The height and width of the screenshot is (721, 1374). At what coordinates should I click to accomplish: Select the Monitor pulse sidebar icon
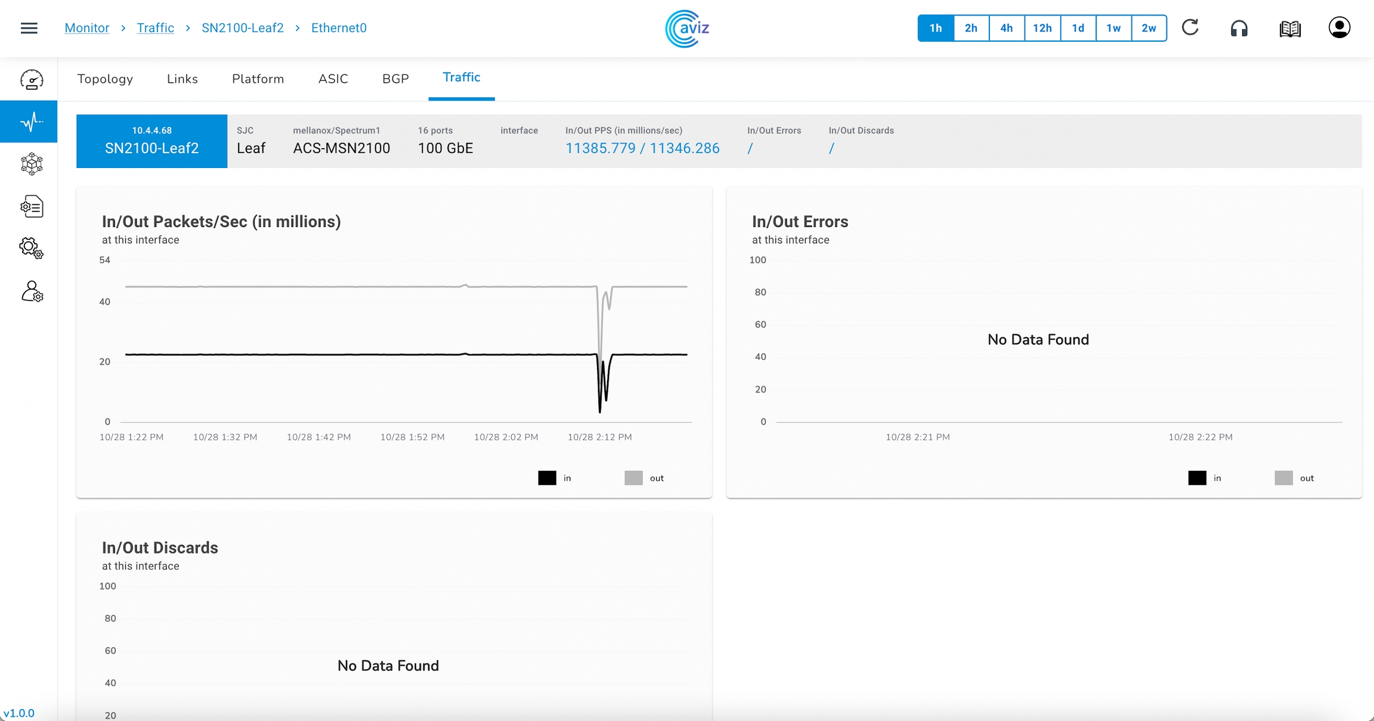[31, 122]
